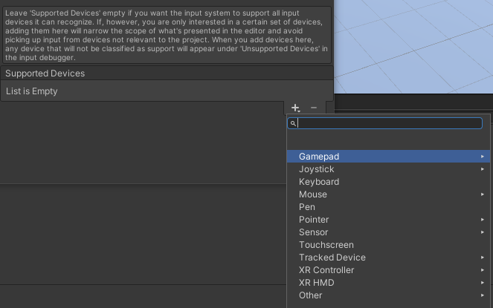This screenshot has width=493, height=308.
Task: Select Sensor in device list
Action: (389, 232)
